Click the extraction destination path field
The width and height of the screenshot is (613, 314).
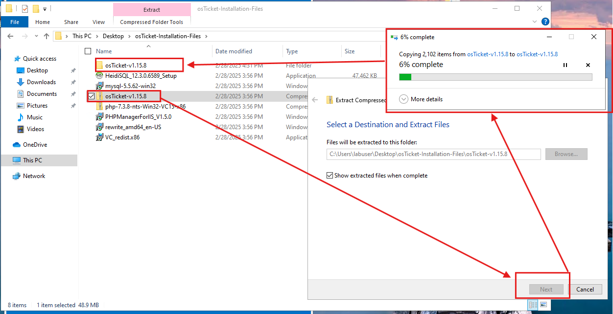pos(433,154)
